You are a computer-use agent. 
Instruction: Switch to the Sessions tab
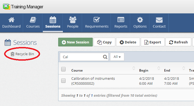coord(53,23)
